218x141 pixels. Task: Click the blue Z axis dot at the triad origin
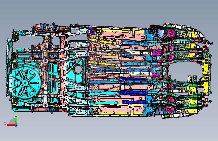[x=16, y=125]
